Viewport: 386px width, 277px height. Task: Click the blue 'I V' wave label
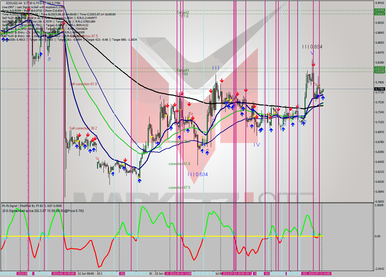257,145
